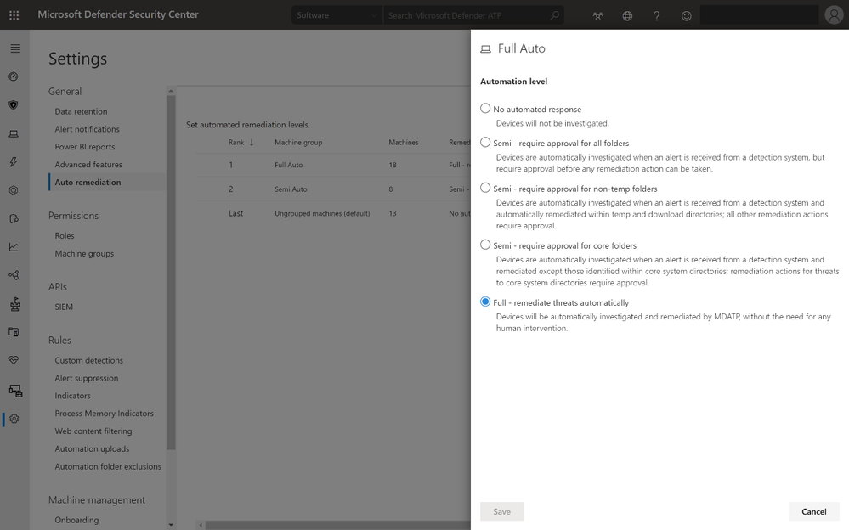Open Roles under Permissions
This screenshot has height=530, width=849.
coord(65,235)
